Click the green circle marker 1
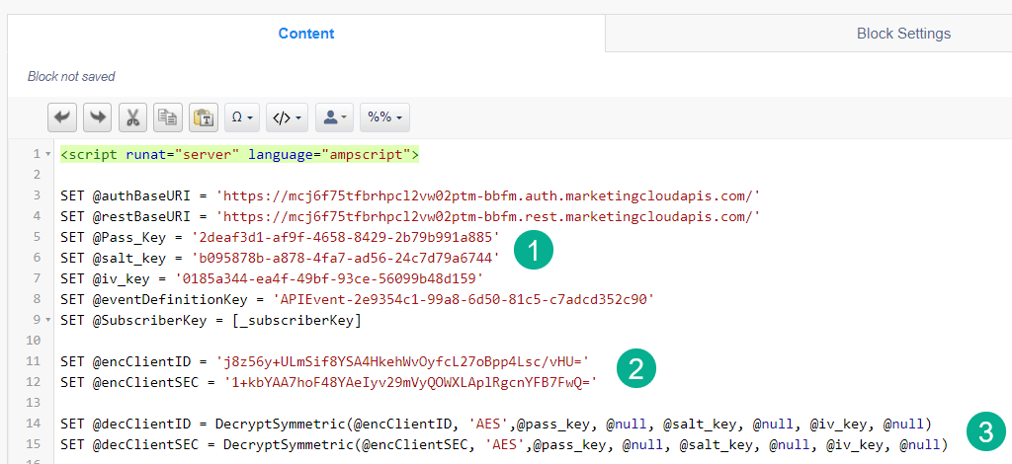1012x464 pixels. click(535, 250)
